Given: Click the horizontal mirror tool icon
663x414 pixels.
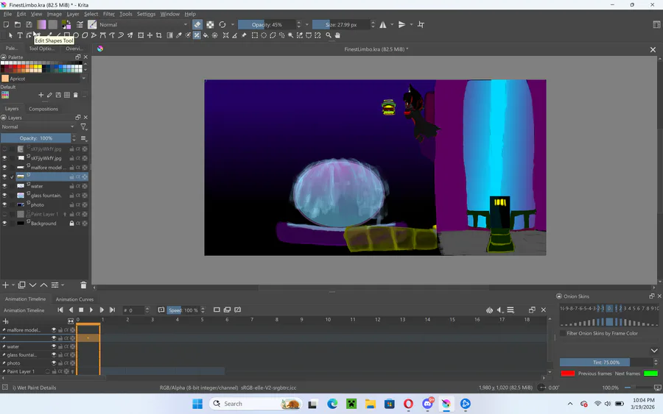Looking at the screenshot, I should pyautogui.click(x=382, y=24).
